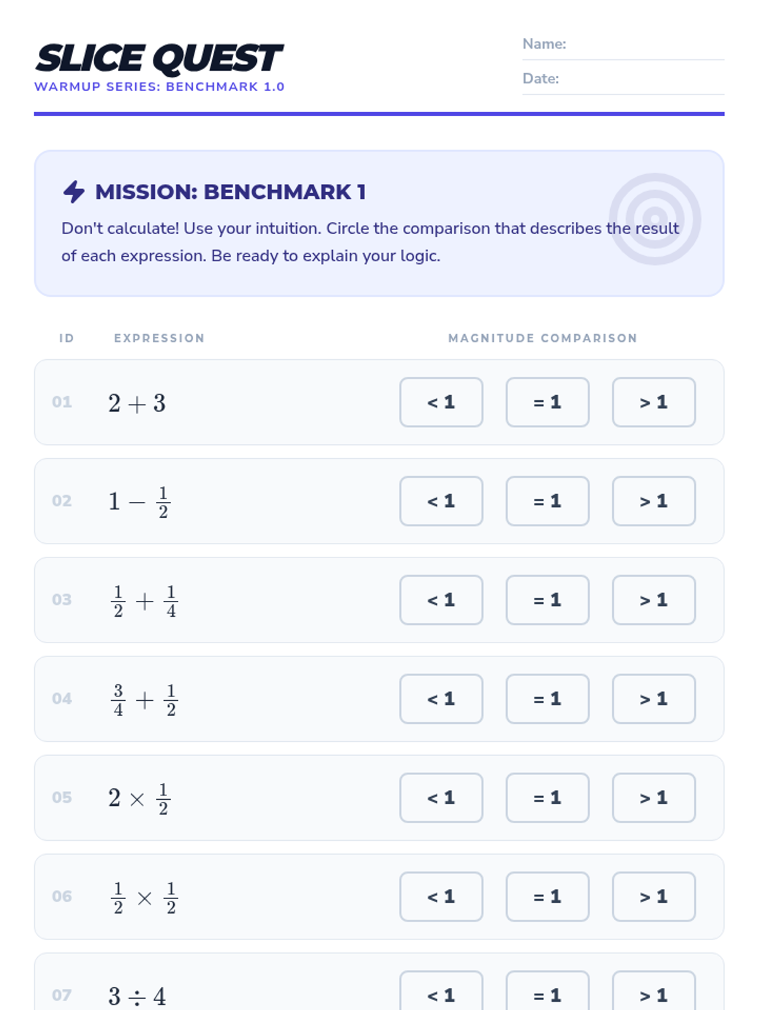Choose '< 1' for 3 divided by 4
This screenshot has height=1010, width=758.
441,994
